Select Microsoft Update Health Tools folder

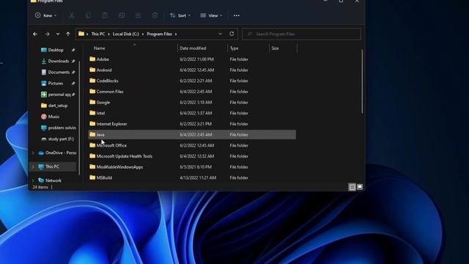pyautogui.click(x=192, y=156)
